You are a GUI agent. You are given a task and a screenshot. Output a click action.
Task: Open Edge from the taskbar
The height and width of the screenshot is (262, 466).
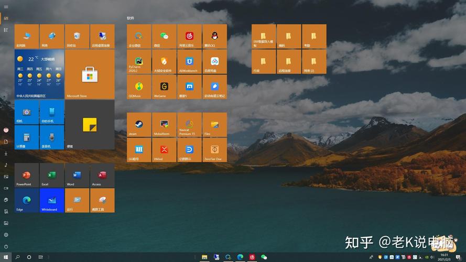click(240, 257)
